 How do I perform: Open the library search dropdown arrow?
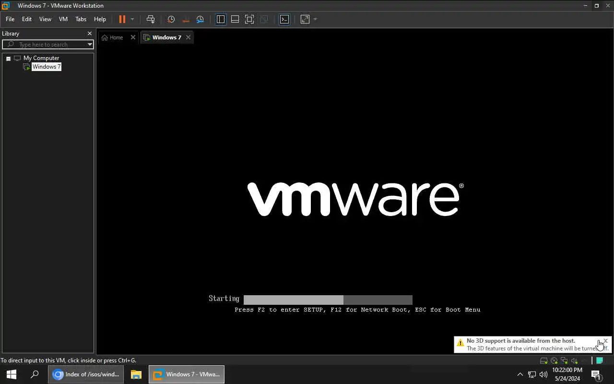pos(90,44)
